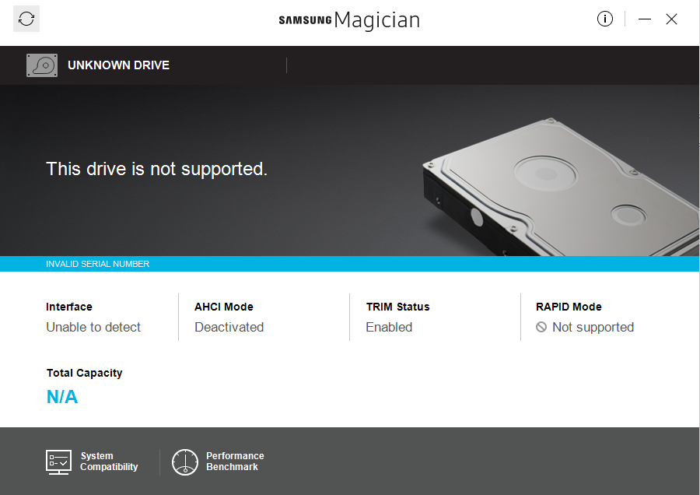Click the hard drive picture in banner

[561, 188]
